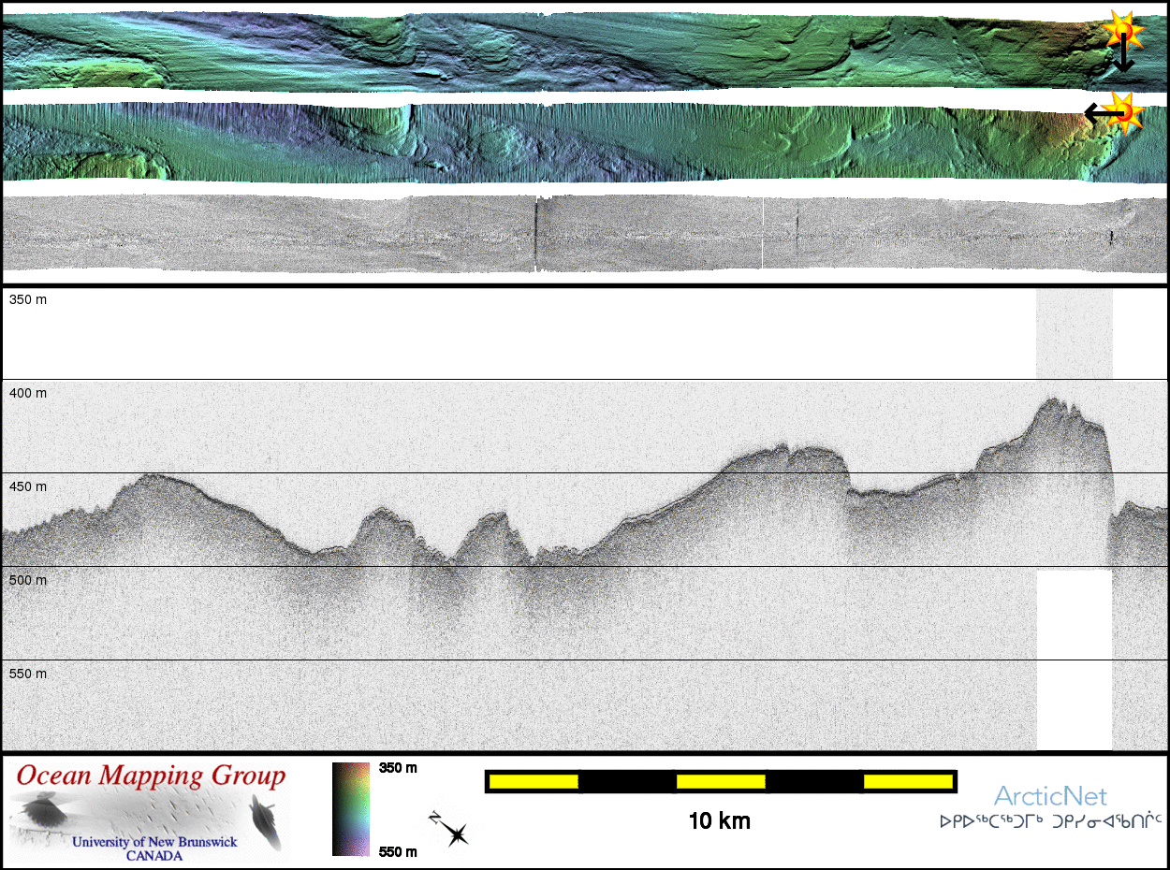
Task: Click the 500 m depth axis label
Action: (28, 580)
